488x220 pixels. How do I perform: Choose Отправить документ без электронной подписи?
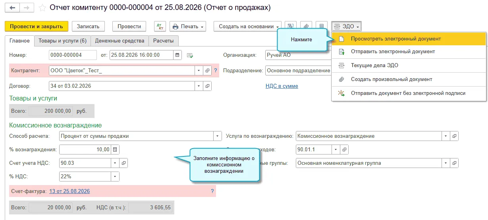coord(409,93)
